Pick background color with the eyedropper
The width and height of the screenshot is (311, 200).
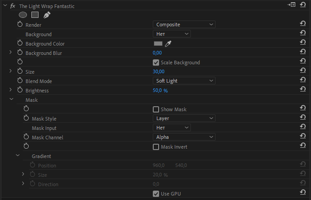pyautogui.click(x=168, y=44)
